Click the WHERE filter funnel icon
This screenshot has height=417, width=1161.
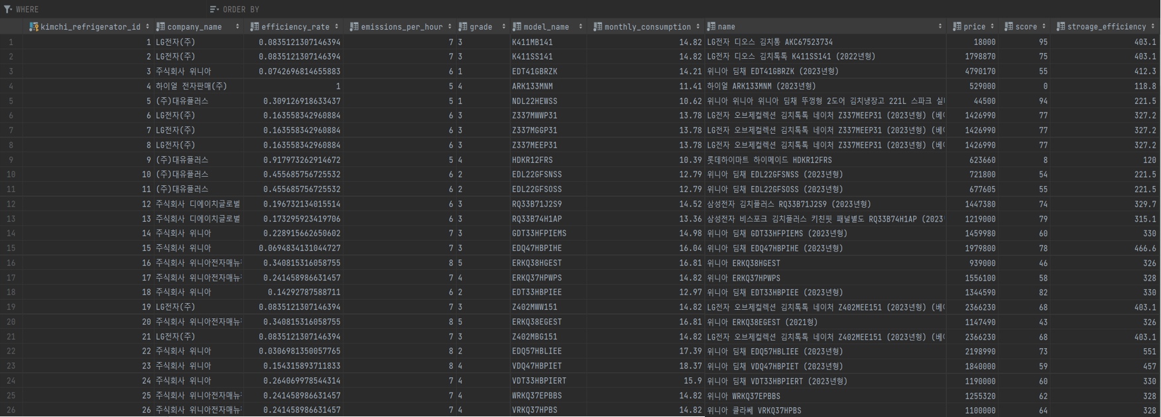click(8, 9)
